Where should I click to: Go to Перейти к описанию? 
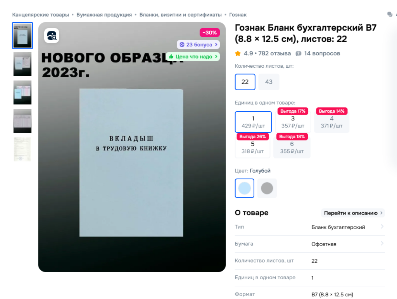click(353, 213)
